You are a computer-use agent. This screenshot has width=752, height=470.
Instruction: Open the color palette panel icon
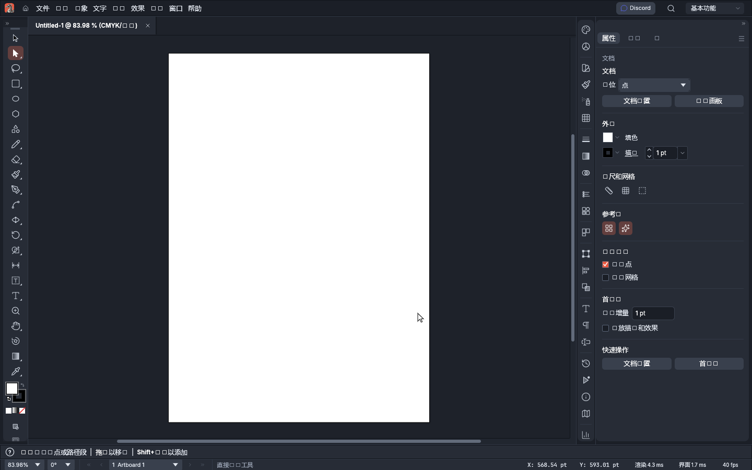(x=586, y=30)
